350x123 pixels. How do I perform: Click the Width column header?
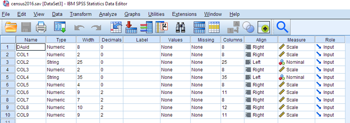pyautogui.click(x=88, y=40)
